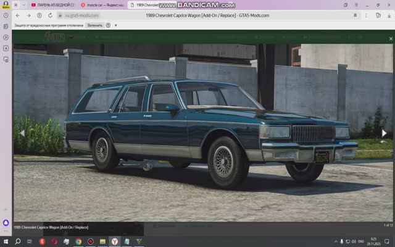Open the malware protection info icon
Screen dimensions: 395x247
(x=108, y=25)
